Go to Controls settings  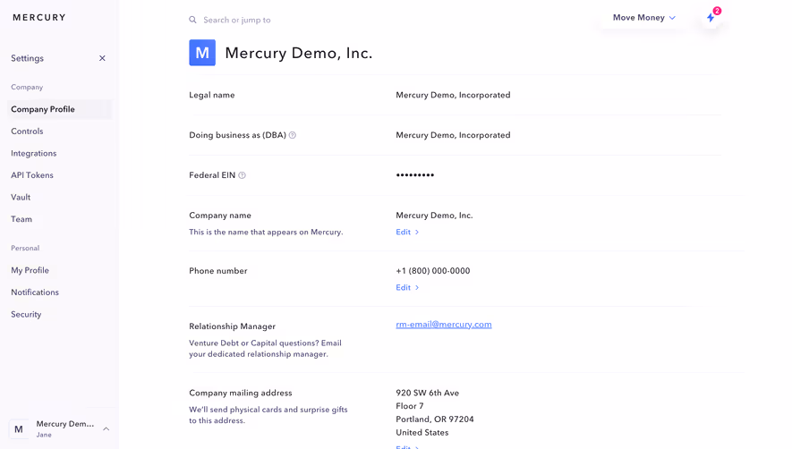[x=27, y=131]
